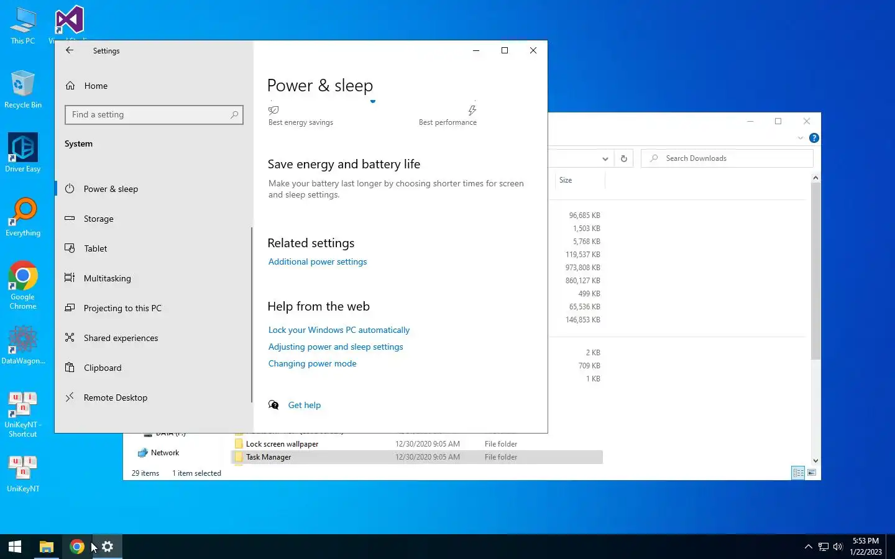This screenshot has height=559, width=895.
Task: Open Remote Desktop settings
Action: point(154,398)
